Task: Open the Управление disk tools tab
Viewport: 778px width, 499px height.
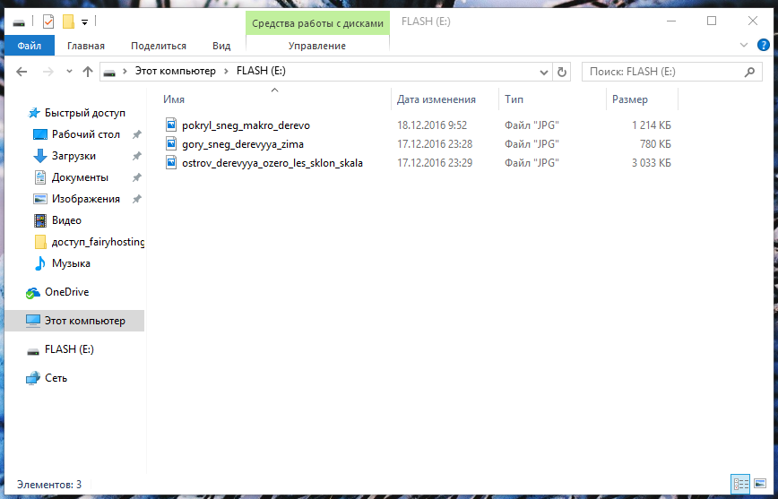Action: click(x=317, y=46)
